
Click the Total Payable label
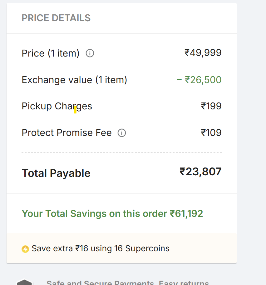(56, 173)
